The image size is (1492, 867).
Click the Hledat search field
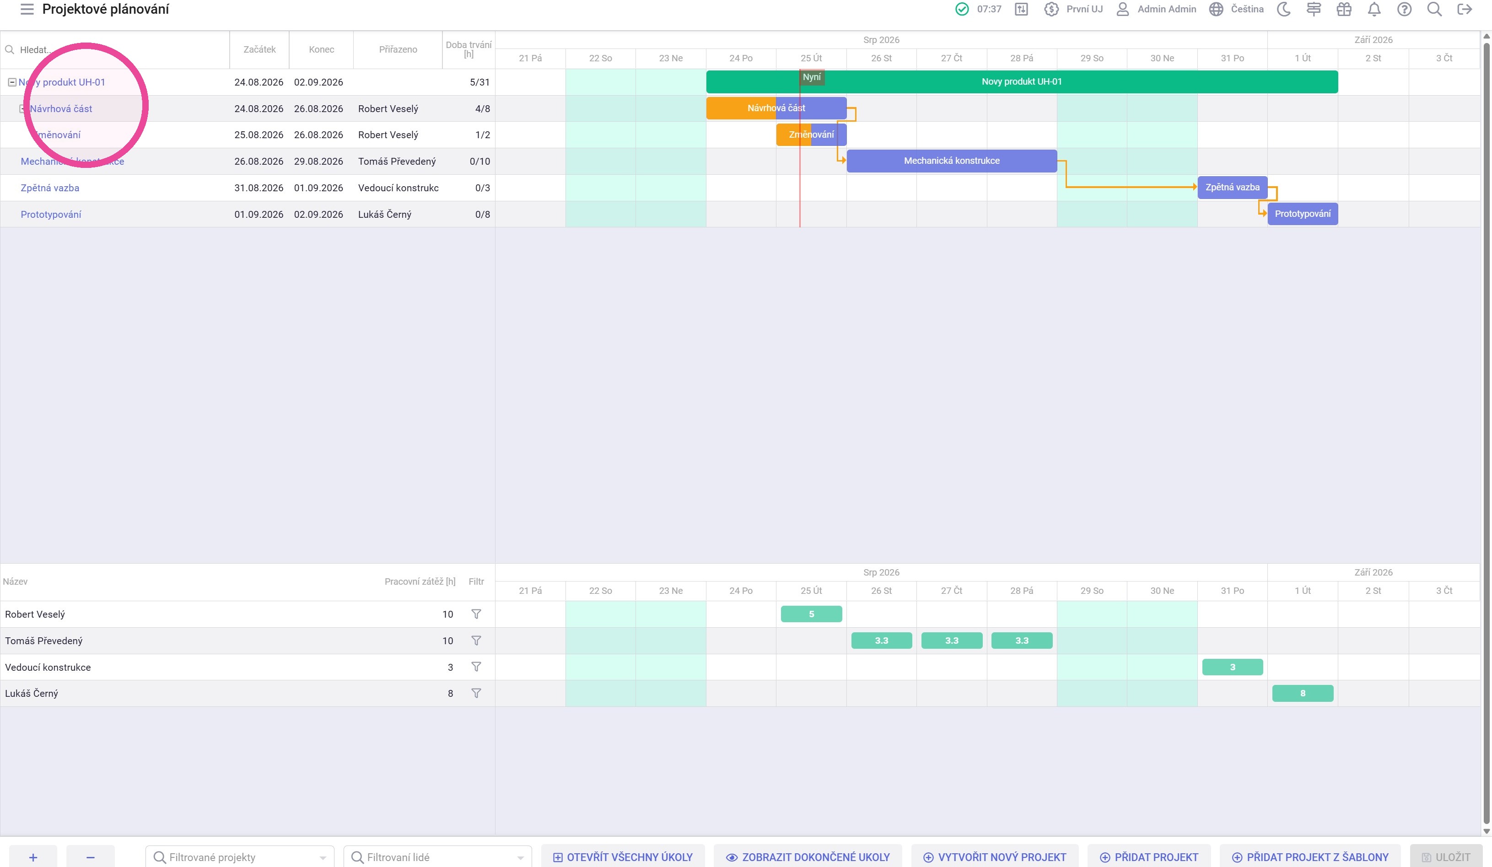click(115, 50)
